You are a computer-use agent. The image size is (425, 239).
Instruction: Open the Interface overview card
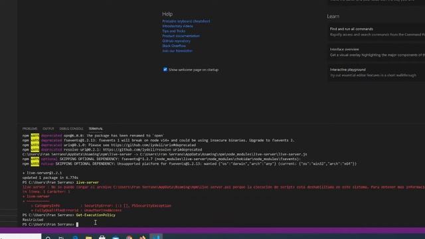click(377, 52)
